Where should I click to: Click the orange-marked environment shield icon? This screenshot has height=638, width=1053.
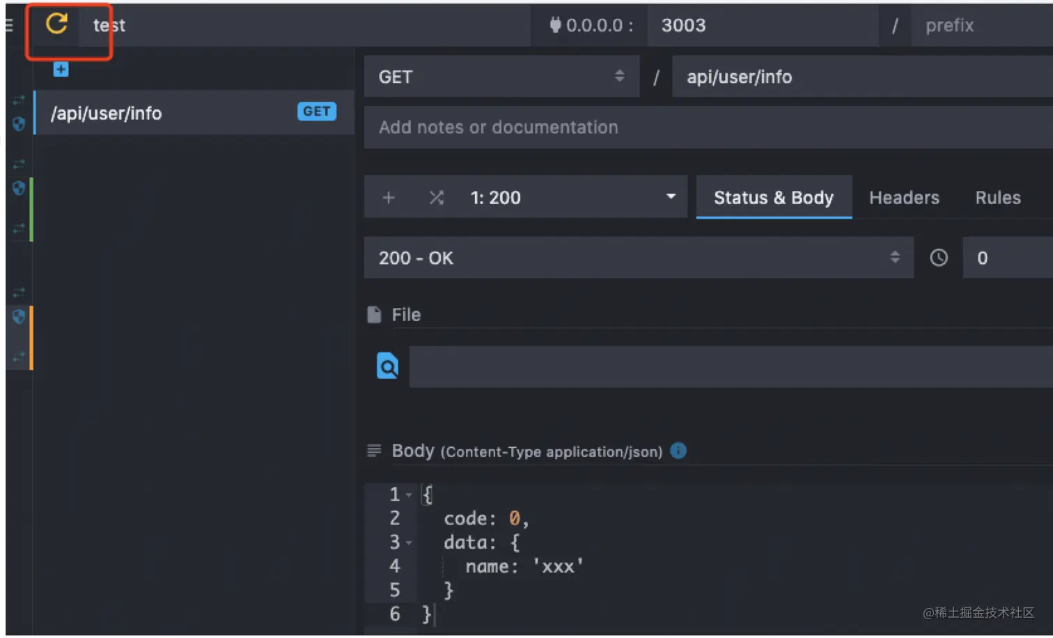click(x=19, y=317)
